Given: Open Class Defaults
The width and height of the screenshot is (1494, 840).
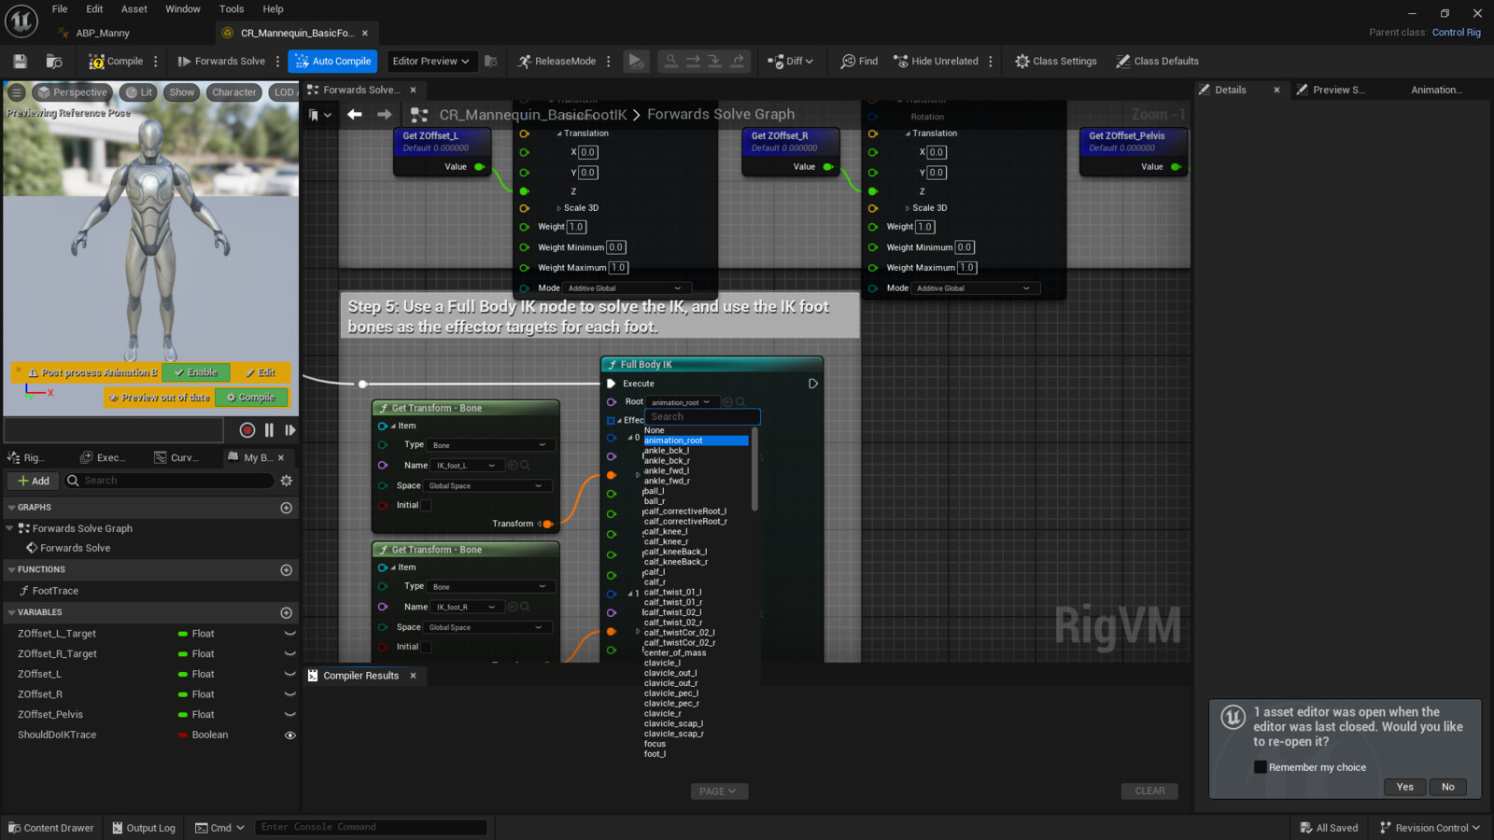Looking at the screenshot, I should tap(1157, 62).
